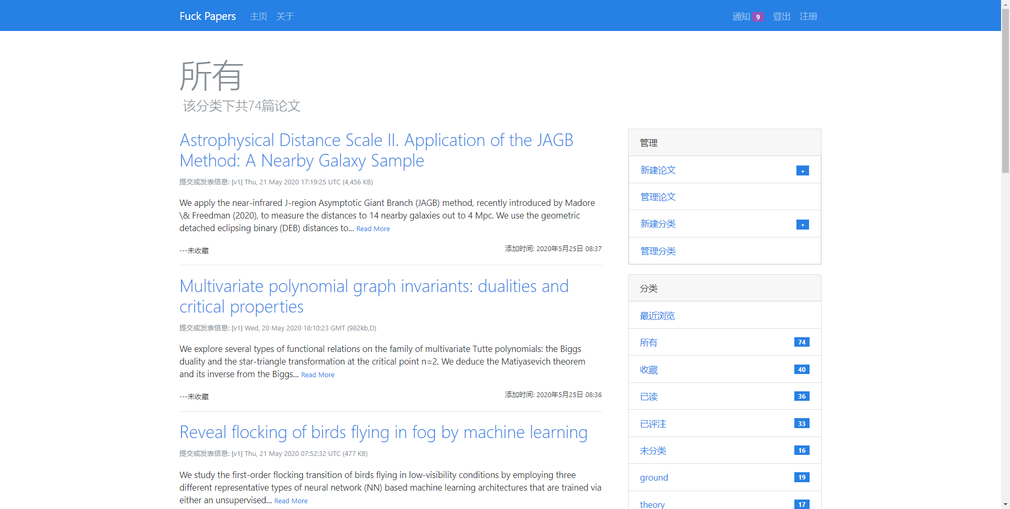
Task: Open the 关于 navbar item
Action: (285, 16)
